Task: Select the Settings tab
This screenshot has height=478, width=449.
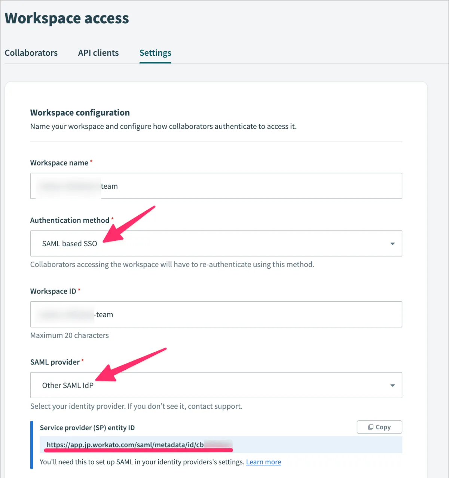Action: (x=155, y=53)
